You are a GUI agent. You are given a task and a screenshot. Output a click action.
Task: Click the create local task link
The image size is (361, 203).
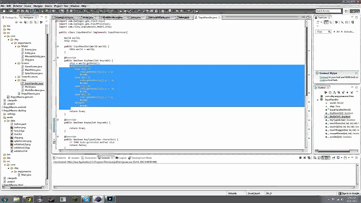pyautogui.click(x=322, y=80)
